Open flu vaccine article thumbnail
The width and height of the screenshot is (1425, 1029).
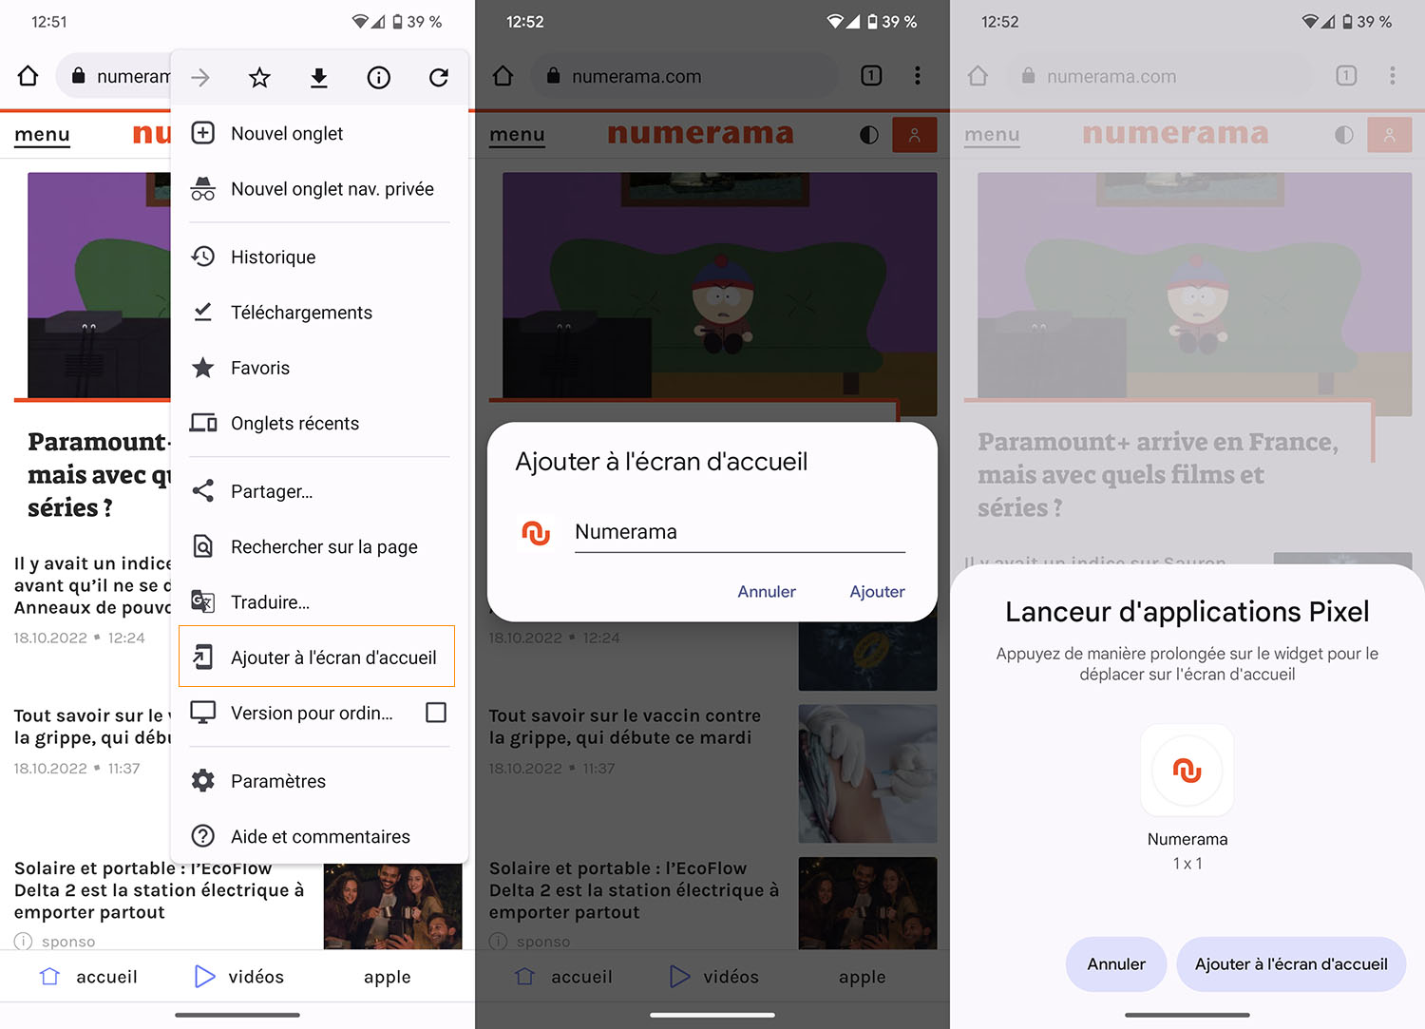point(868,773)
